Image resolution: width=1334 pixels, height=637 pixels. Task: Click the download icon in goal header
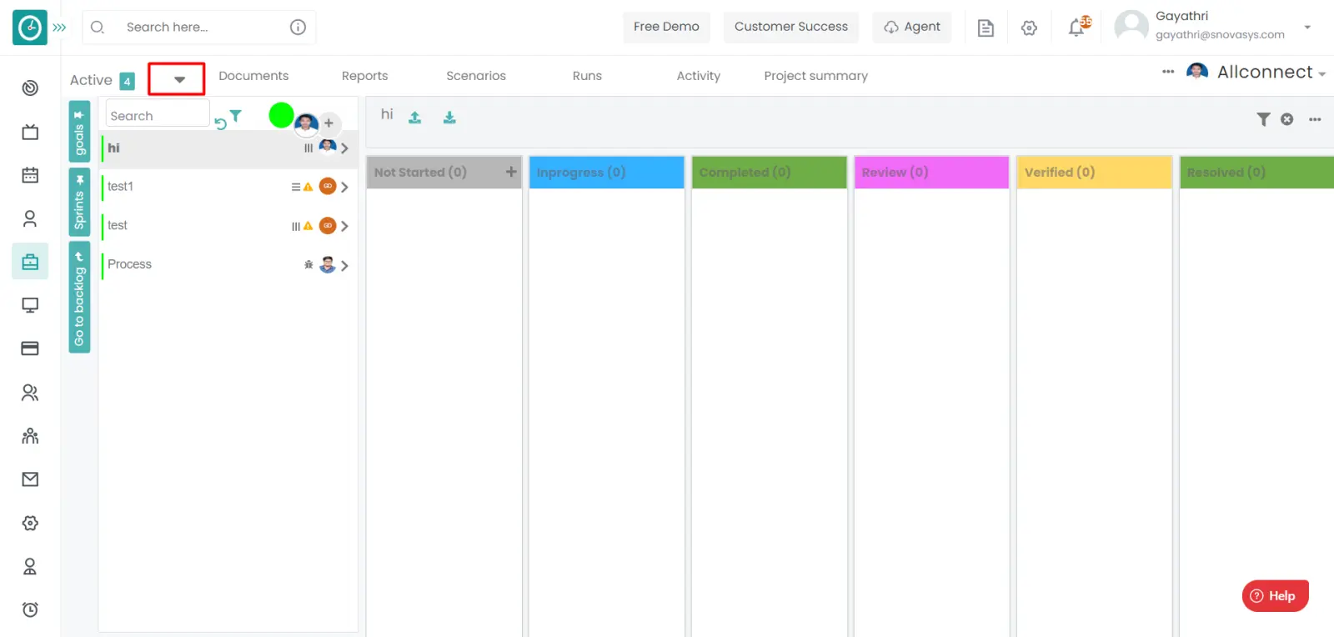tap(449, 118)
